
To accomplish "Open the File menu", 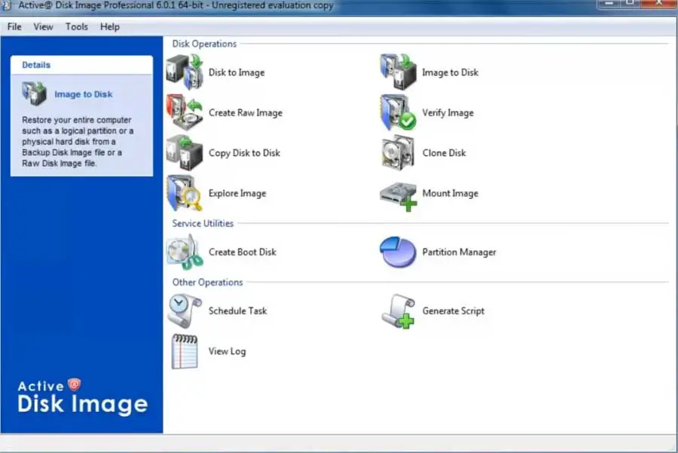I will click(14, 27).
